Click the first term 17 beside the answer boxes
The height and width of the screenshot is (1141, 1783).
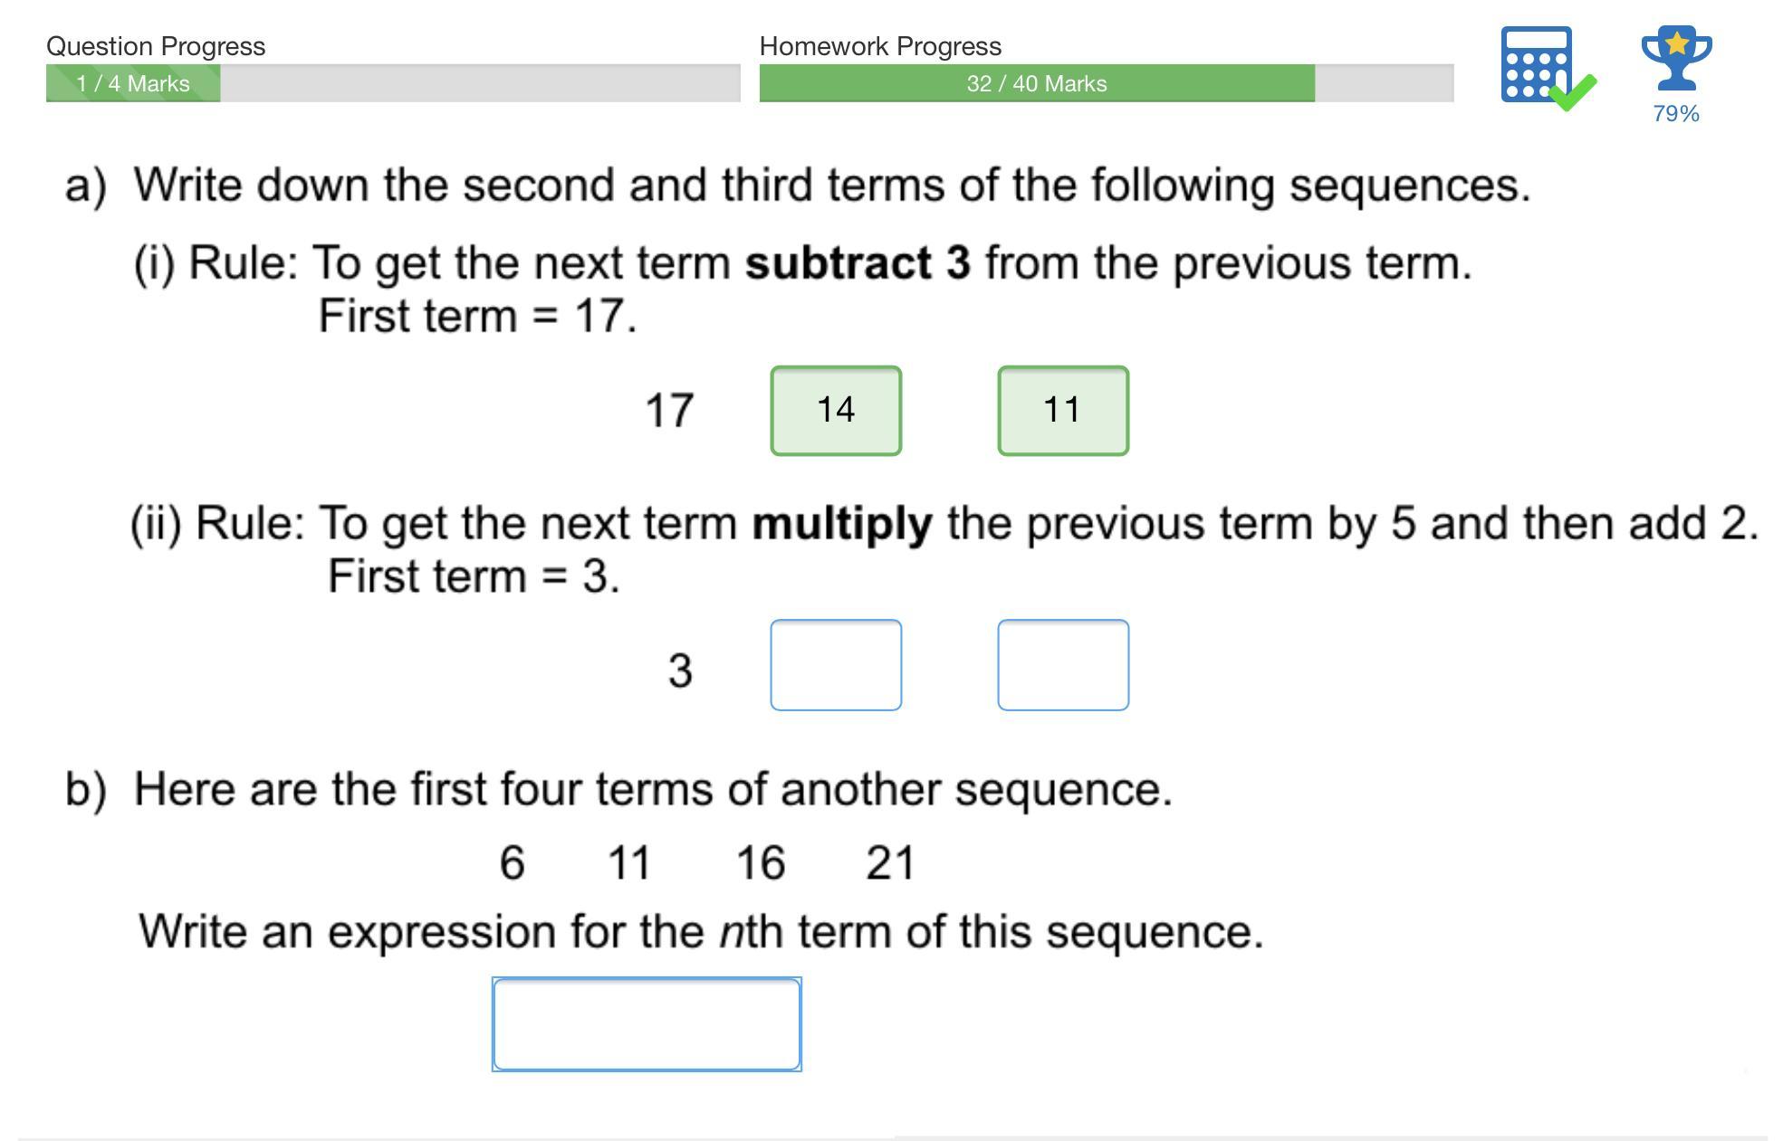tap(669, 411)
